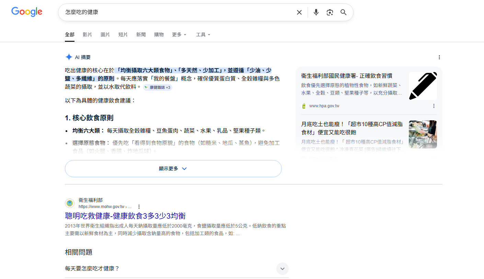Image resolution: width=484 pixels, height=279 pixels.
Task: Click the 康健雜誌 +3 source chip
Action: (158, 87)
